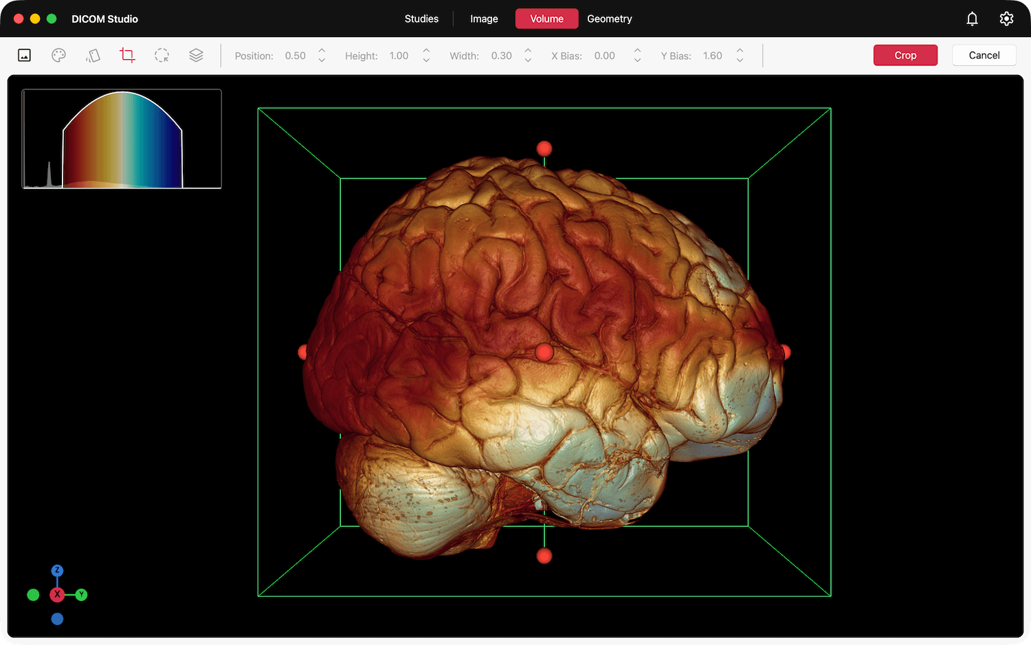The image size is (1031, 645).
Task: Click the Height field showing 1.00
Action: tap(399, 56)
